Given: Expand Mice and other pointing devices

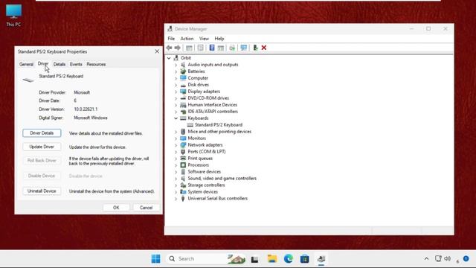Looking at the screenshot, I should (x=176, y=132).
